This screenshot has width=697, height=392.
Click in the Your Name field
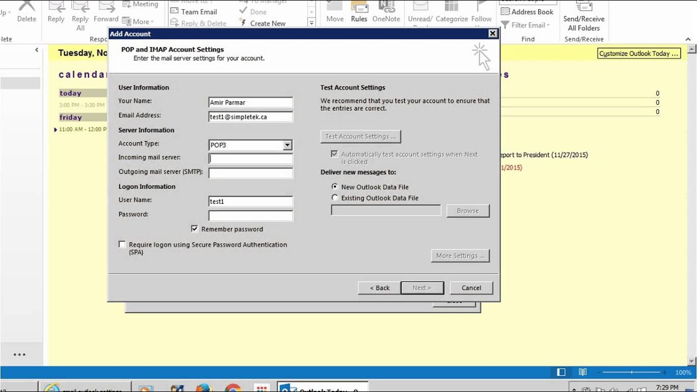(250, 102)
